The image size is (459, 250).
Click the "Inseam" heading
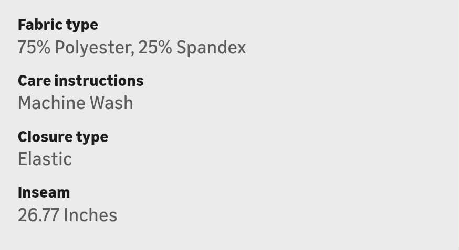[44, 192]
